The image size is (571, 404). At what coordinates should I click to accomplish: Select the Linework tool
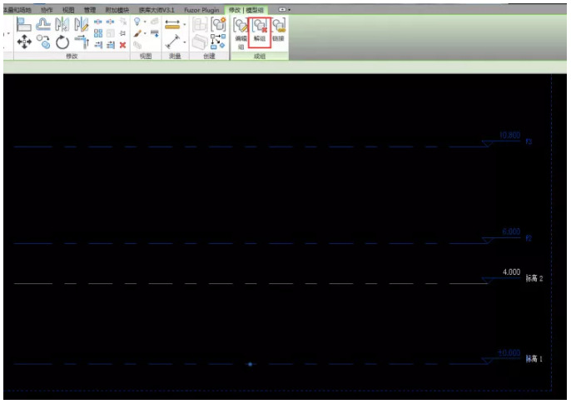(155, 33)
